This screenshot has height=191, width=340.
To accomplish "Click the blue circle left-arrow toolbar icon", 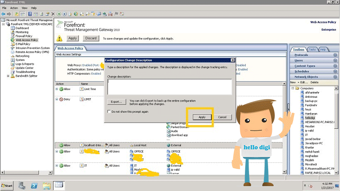I will [64, 14].
